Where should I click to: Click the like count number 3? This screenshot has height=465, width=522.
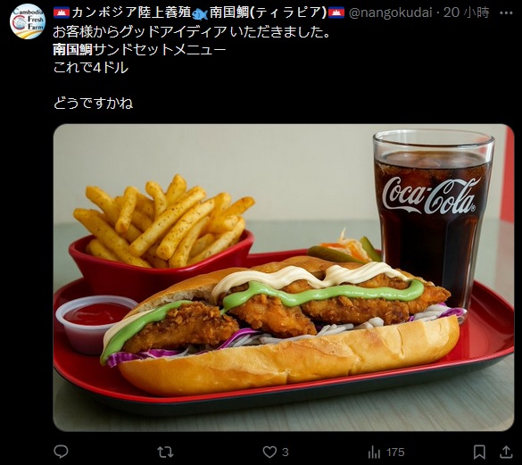point(286,453)
